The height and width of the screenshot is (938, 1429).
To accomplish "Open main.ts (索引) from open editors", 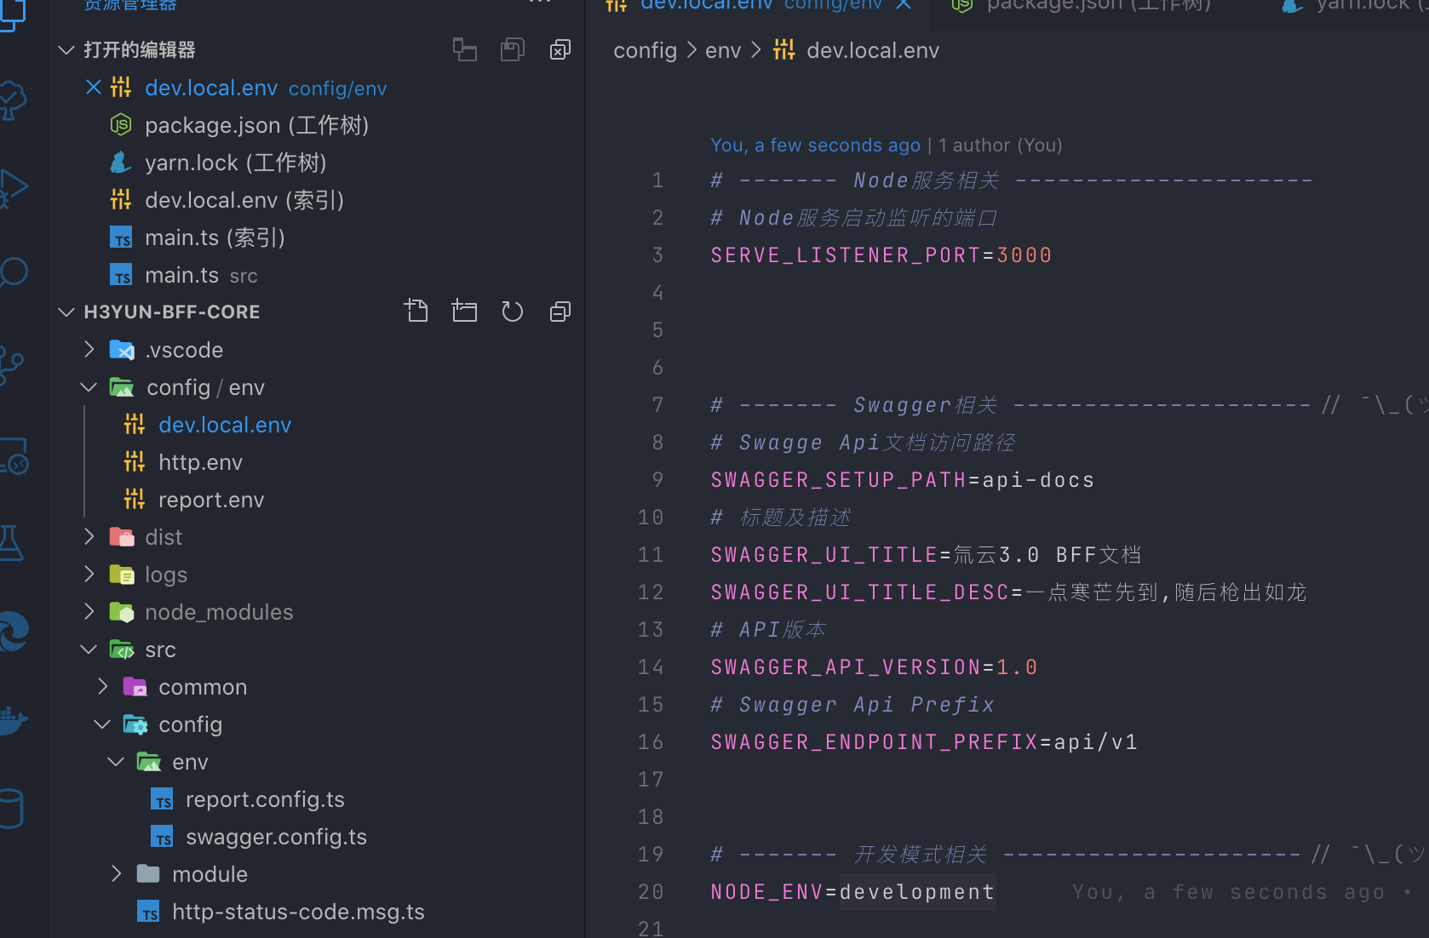I will 215,237.
